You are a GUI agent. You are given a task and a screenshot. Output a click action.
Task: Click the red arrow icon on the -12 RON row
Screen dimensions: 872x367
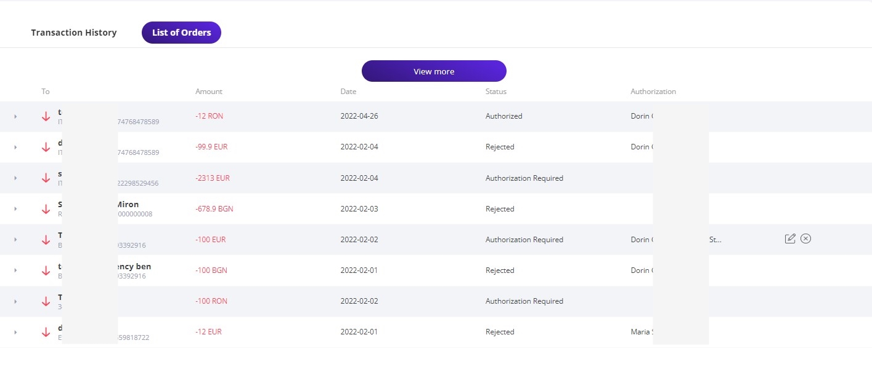46,116
